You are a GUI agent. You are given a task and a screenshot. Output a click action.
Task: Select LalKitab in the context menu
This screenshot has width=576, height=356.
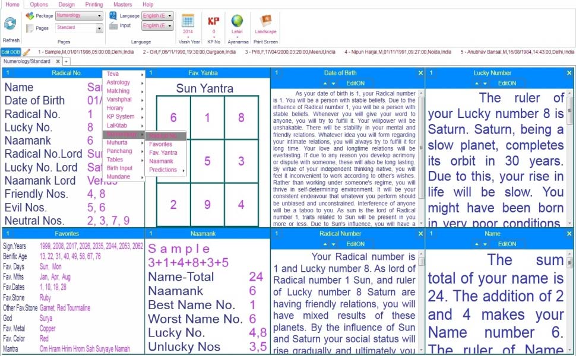click(124, 125)
